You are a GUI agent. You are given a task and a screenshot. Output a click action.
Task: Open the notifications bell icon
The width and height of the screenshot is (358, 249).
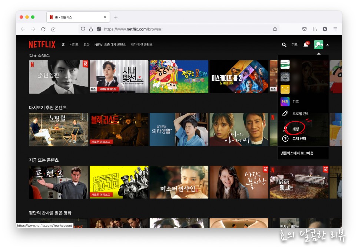pyautogui.click(x=306, y=44)
